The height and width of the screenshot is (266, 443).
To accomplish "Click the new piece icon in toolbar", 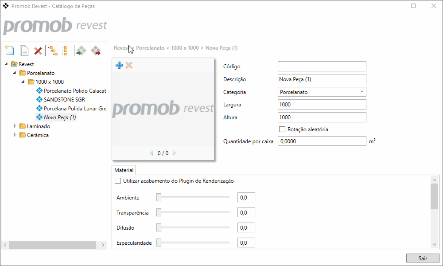I will click(x=10, y=51).
